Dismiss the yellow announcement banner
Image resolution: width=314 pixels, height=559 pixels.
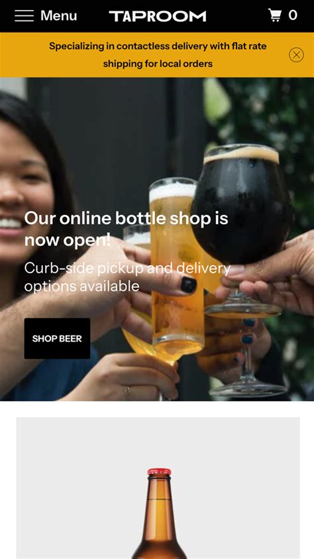point(296,55)
